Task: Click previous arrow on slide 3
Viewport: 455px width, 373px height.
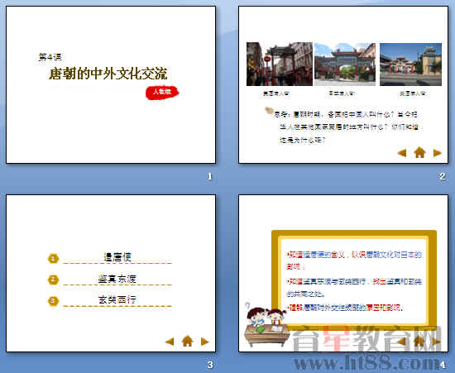Action: point(170,342)
